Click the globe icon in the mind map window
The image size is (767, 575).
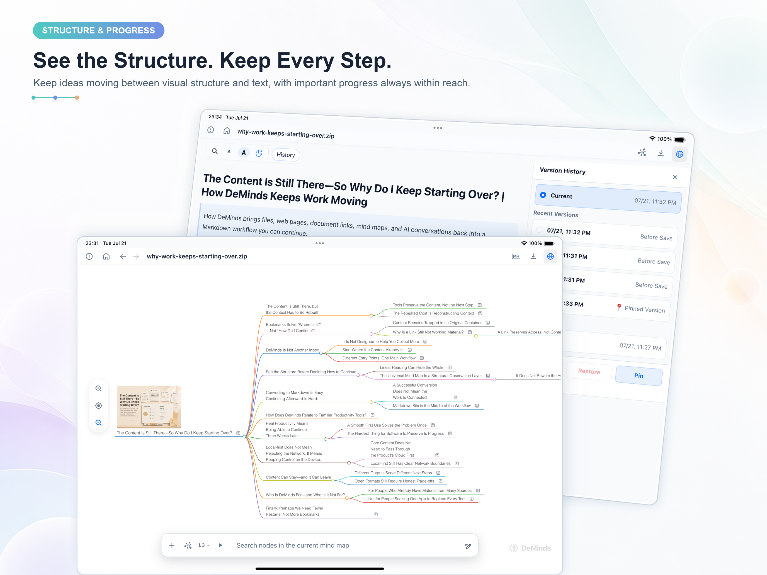pos(550,256)
